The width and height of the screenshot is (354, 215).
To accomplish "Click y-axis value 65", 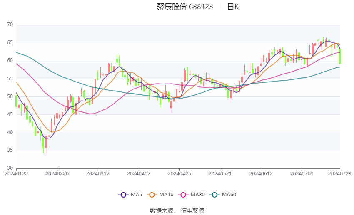I will pyautogui.click(x=10, y=42).
